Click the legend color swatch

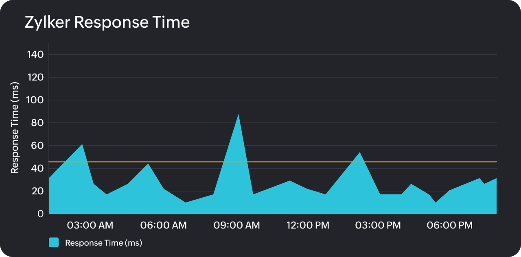tap(53, 242)
